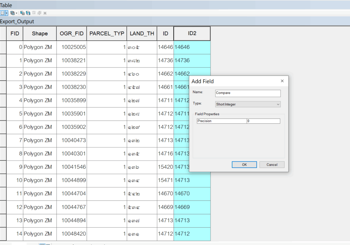Open the Related Tables dropdown

[x=13, y=13]
